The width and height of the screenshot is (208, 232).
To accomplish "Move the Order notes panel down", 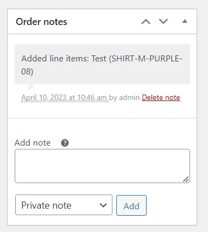I will pyautogui.click(x=163, y=21).
